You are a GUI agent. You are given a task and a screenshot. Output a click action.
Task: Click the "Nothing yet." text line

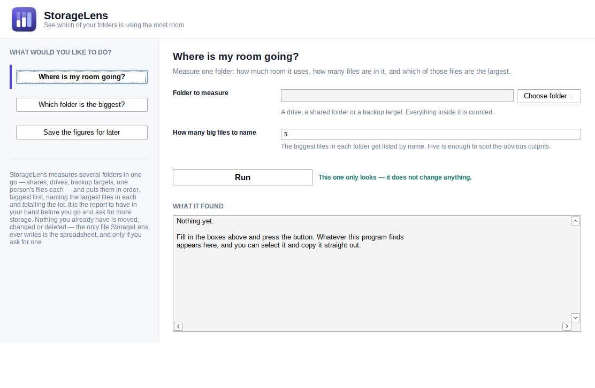tap(195, 221)
